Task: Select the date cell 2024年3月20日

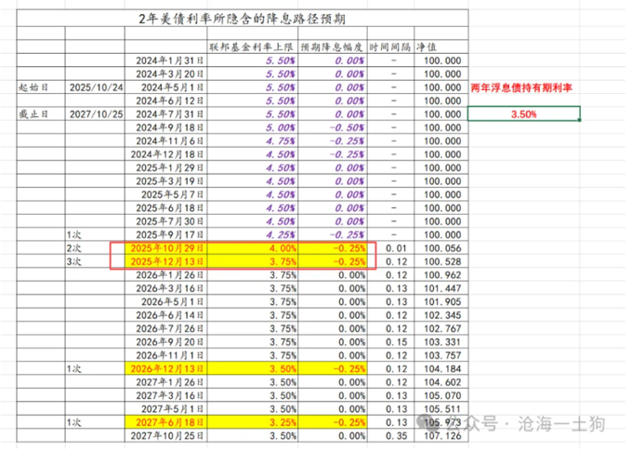Action: point(166,73)
